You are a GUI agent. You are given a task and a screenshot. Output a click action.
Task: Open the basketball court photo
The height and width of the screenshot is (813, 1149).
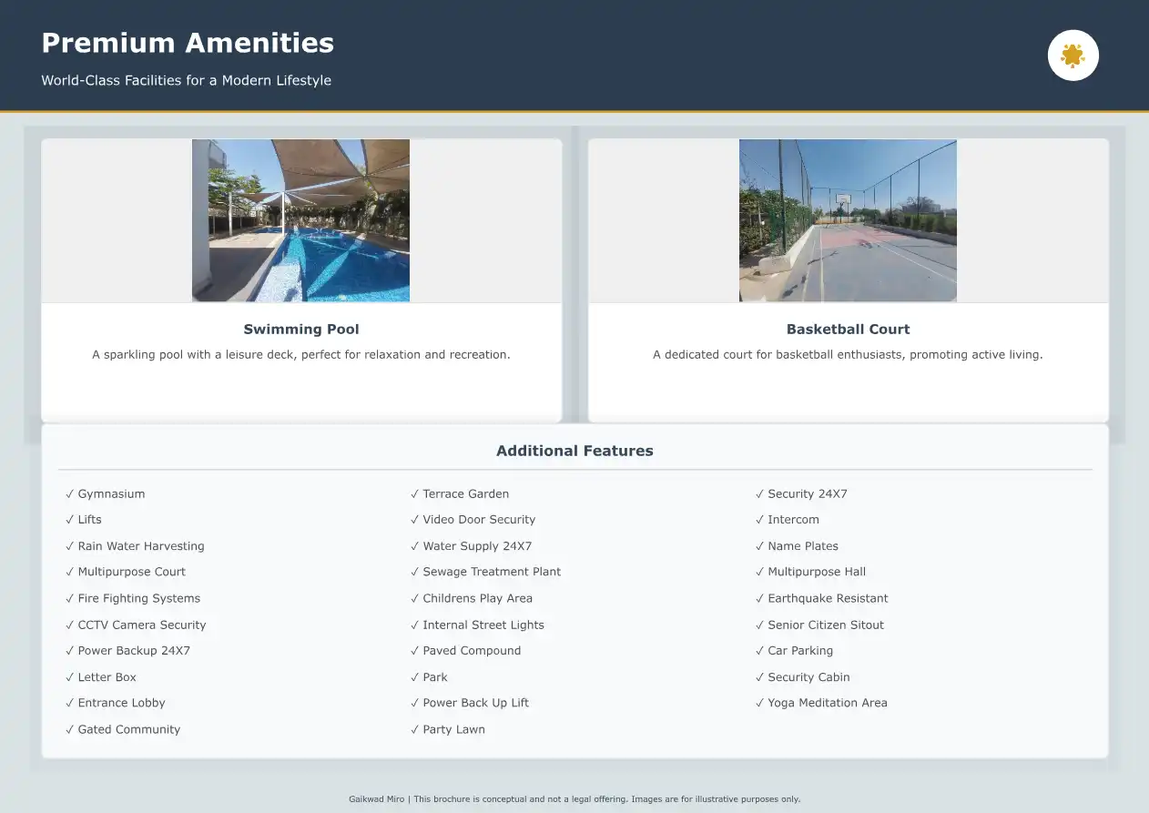(x=848, y=220)
